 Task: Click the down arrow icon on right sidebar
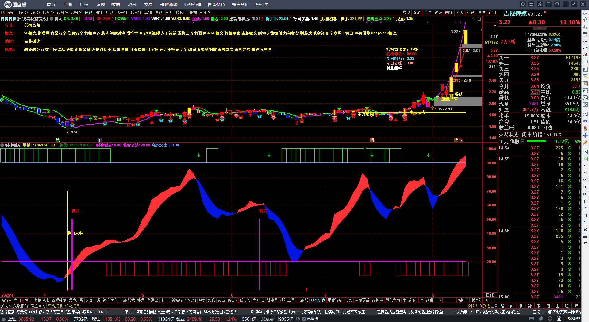pyautogui.click(x=585, y=27)
